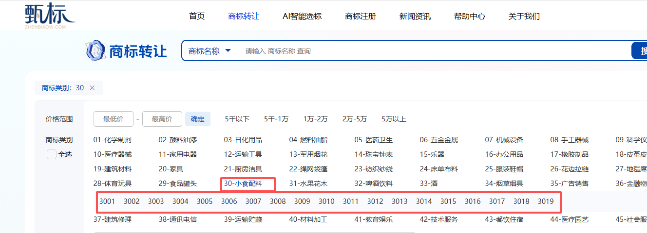Click the blue search button
This screenshot has height=233, width=647.
tap(639, 51)
